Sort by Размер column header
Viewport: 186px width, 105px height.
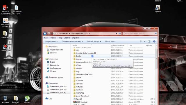click(149, 45)
